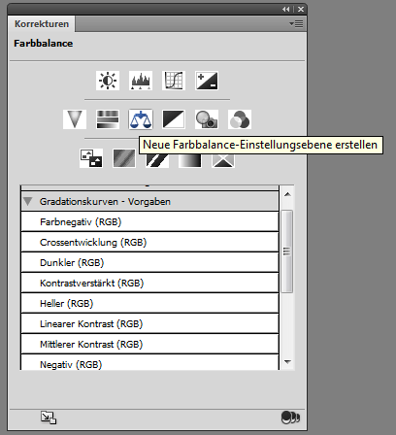Screen dimensions: 396x435
Task: Choose the Heller (RGB) preset
Action: click(149, 303)
